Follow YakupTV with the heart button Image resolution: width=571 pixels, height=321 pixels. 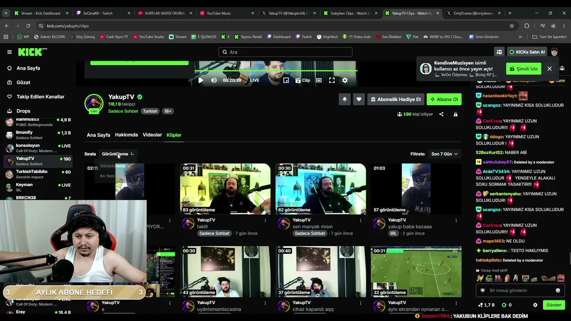coord(359,99)
